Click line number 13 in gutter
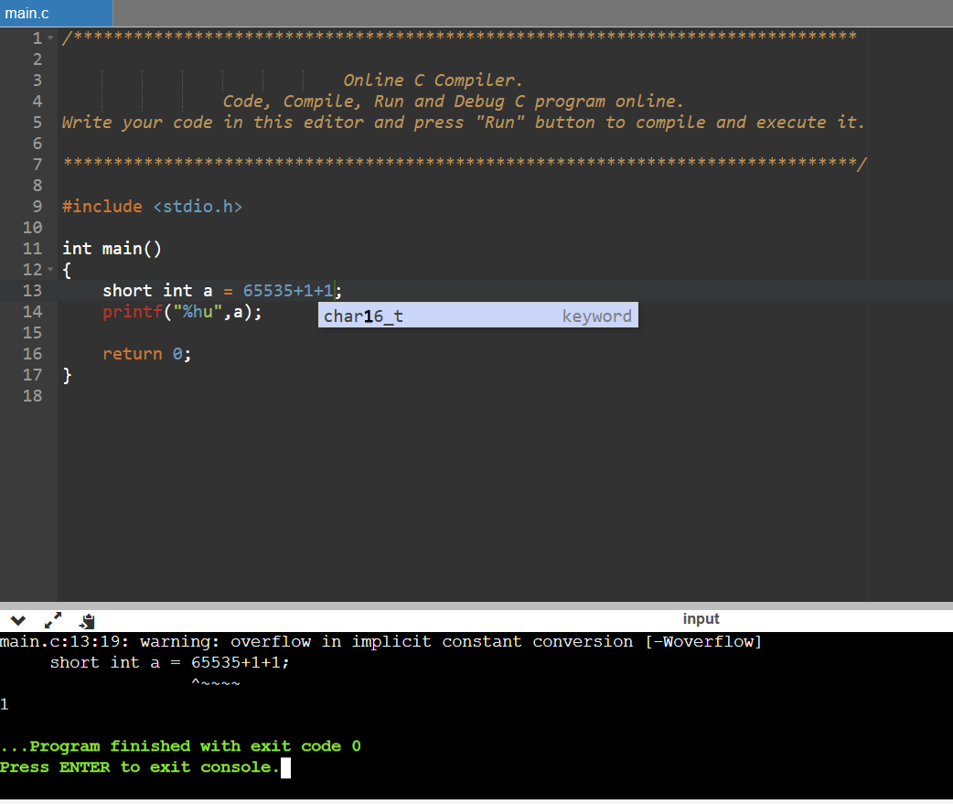Viewport: 953px width, 804px height. click(32, 291)
